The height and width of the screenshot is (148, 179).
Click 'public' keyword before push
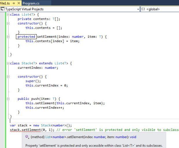click(x=23, y=99)
